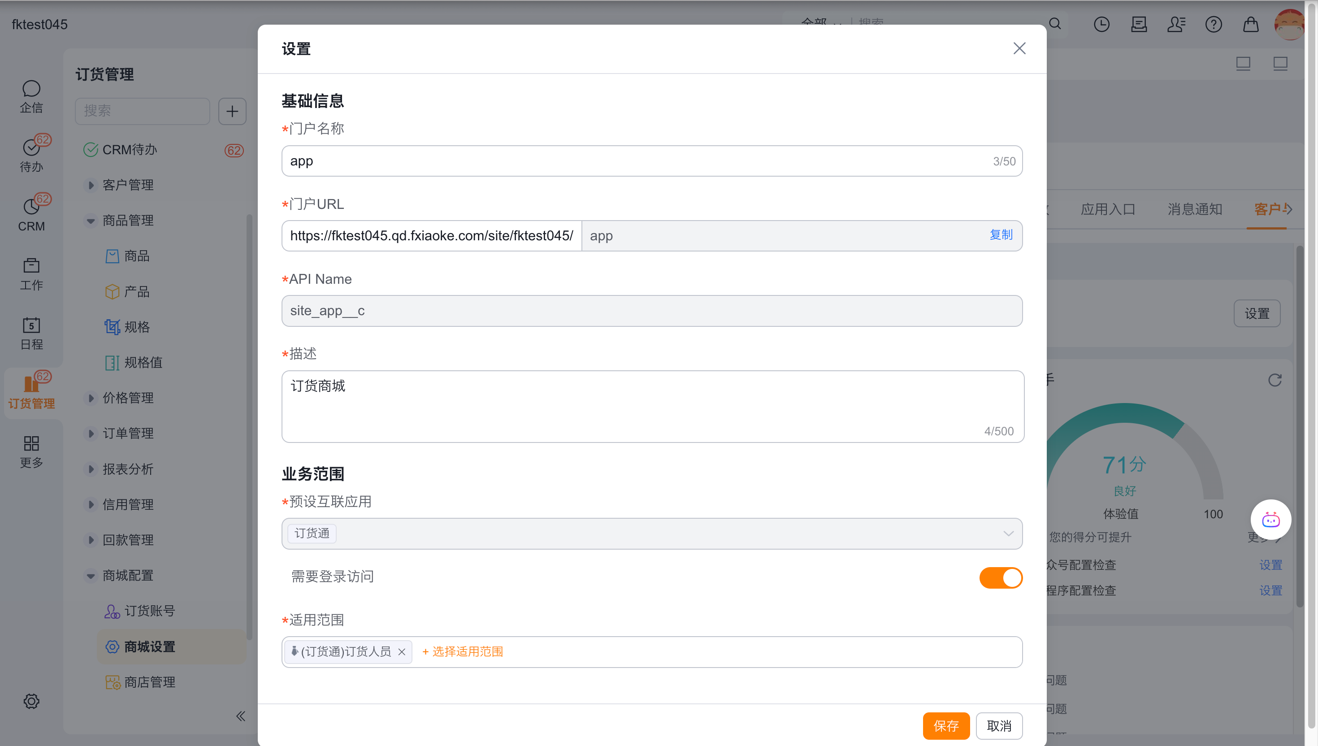Remove the (订货通)订货人员 tag
Viewport: 1318px width, 746px height.
[402, 652]
